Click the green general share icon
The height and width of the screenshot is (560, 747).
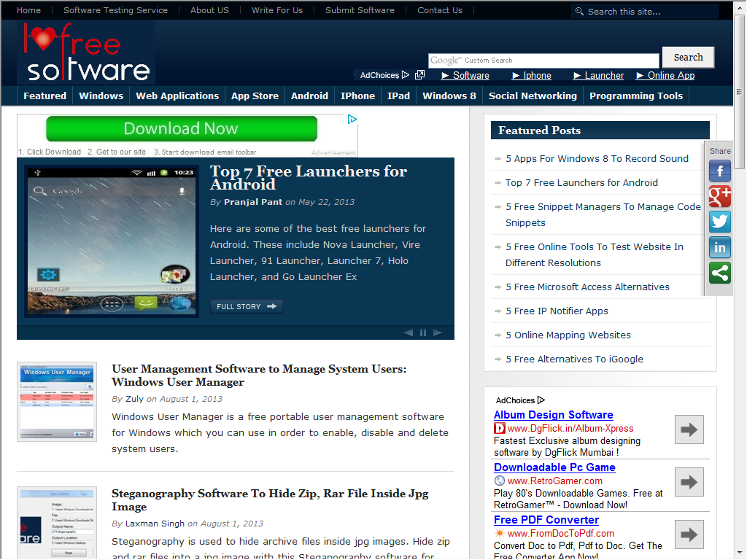[719, 273]
